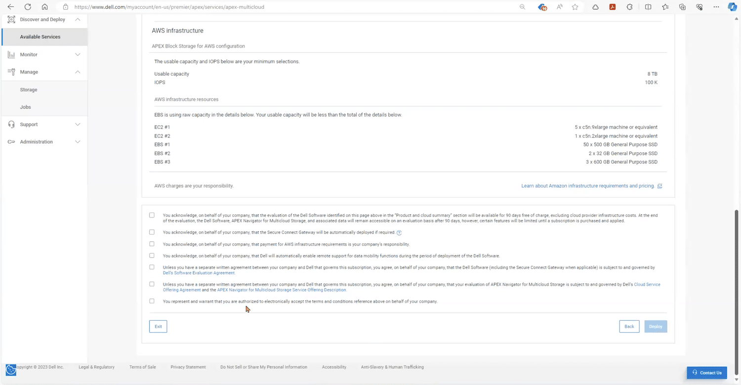The width and height of the screenshot is (741, 385).
Task: Open the cloud extension icon
Action: click(595, 7)
